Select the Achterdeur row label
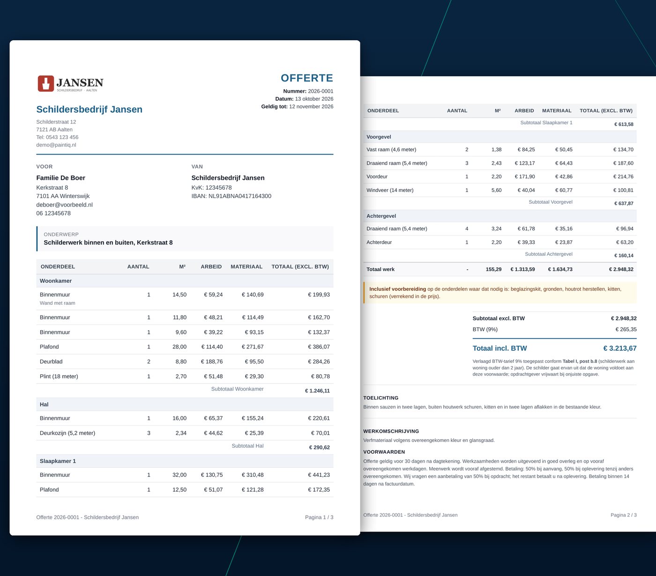 379,243
